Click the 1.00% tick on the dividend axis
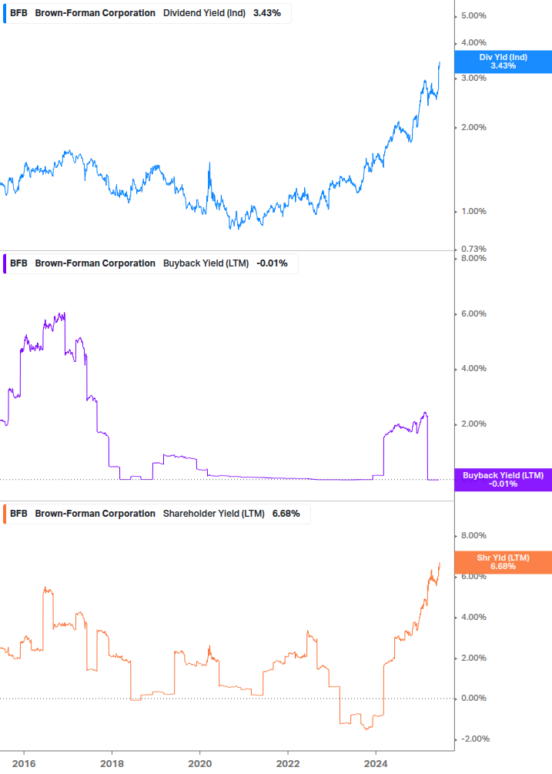Viewport: 552px width, 774px height. tap(473, 211)
